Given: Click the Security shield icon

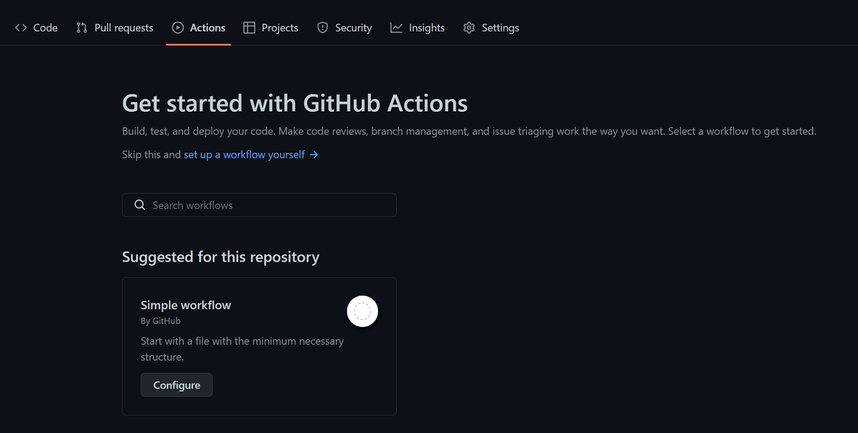Looking at the screenshot, I should (322, 27).
